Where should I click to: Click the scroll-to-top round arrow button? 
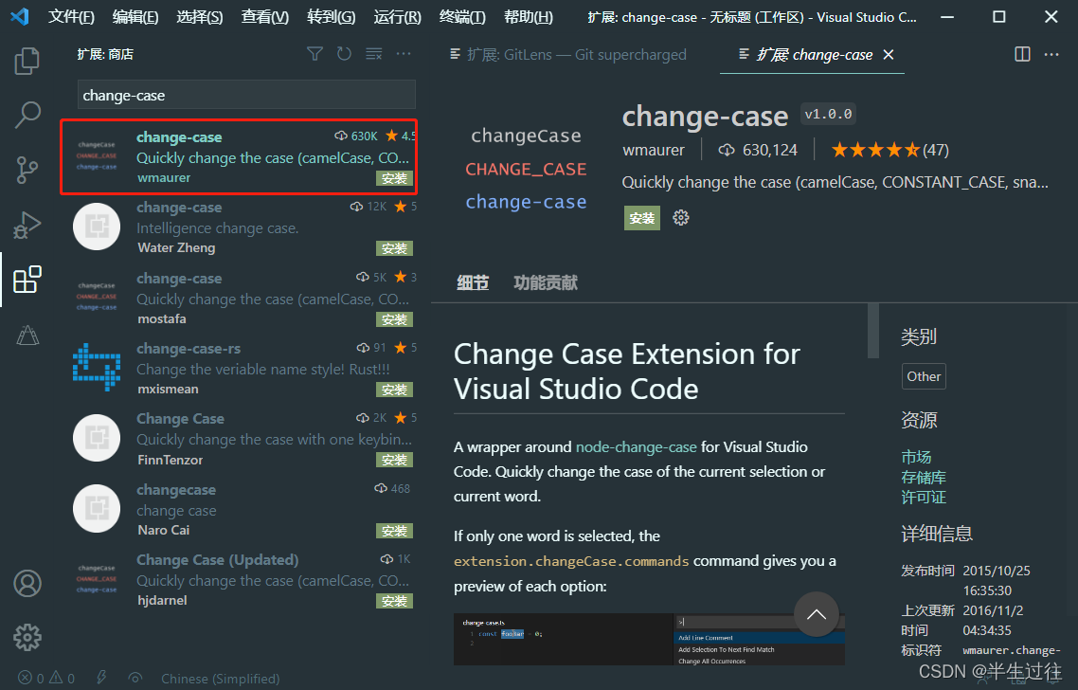(816, 614)
